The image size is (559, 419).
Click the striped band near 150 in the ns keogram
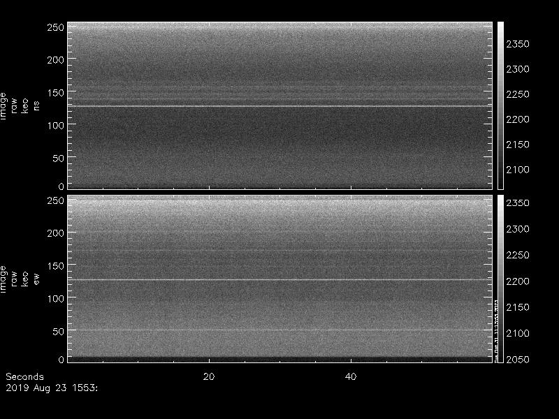point(279,95)
